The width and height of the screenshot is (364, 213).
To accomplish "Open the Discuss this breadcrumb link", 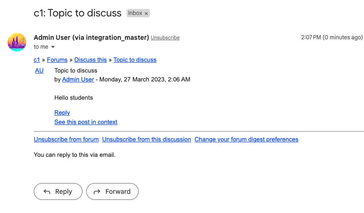I will (x=90, y=59).
